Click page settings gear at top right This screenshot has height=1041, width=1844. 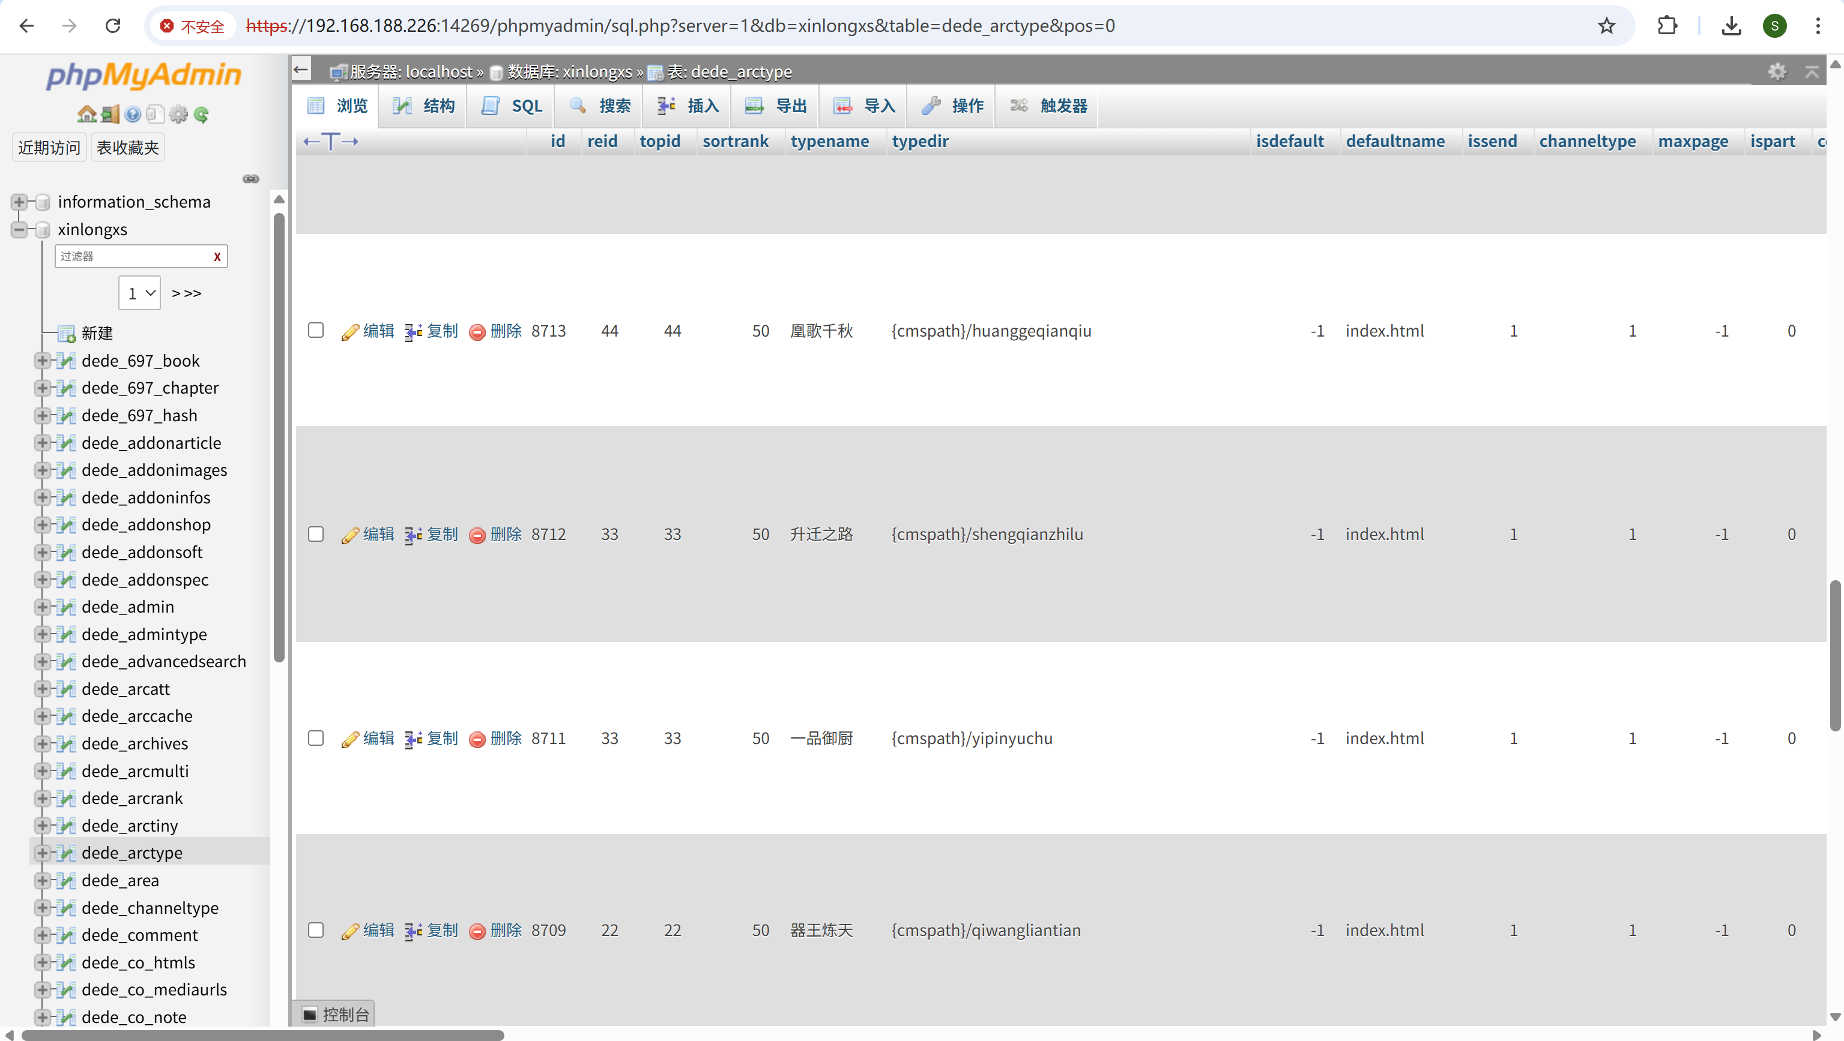pyautogui.click(x=1777, y=71)
